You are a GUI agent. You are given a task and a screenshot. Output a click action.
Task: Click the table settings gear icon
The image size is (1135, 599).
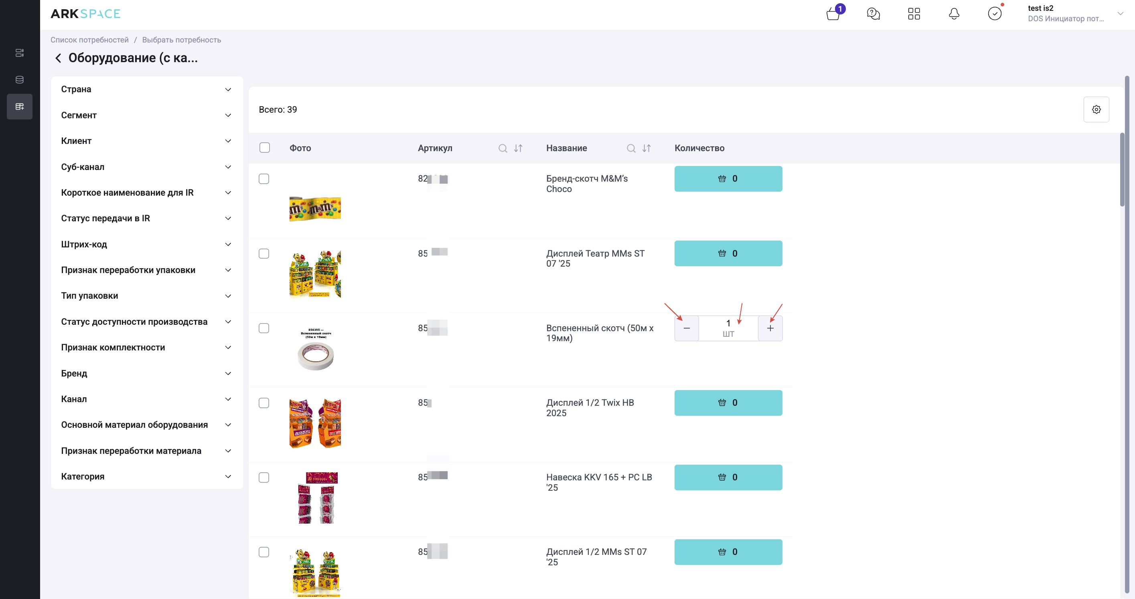1096,109
